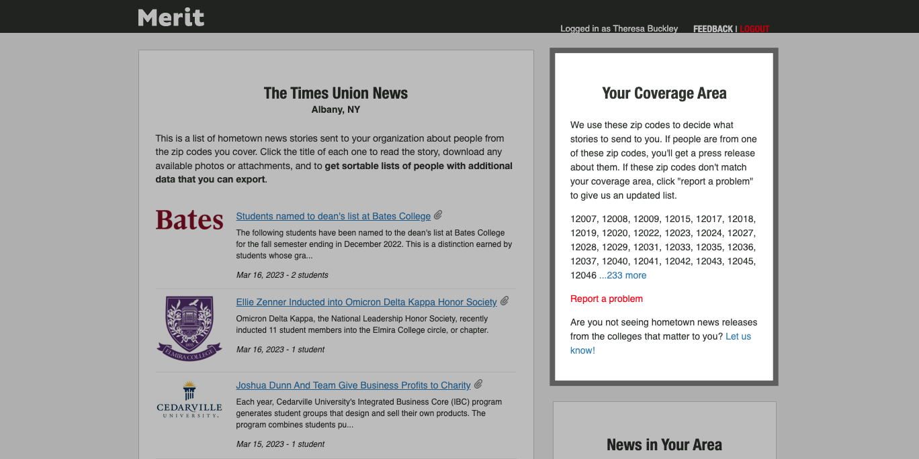919x459 pixels.
Task: Open the Joshua Dunn business profits story
Action: pyautogui.click(x=353, y=385)
